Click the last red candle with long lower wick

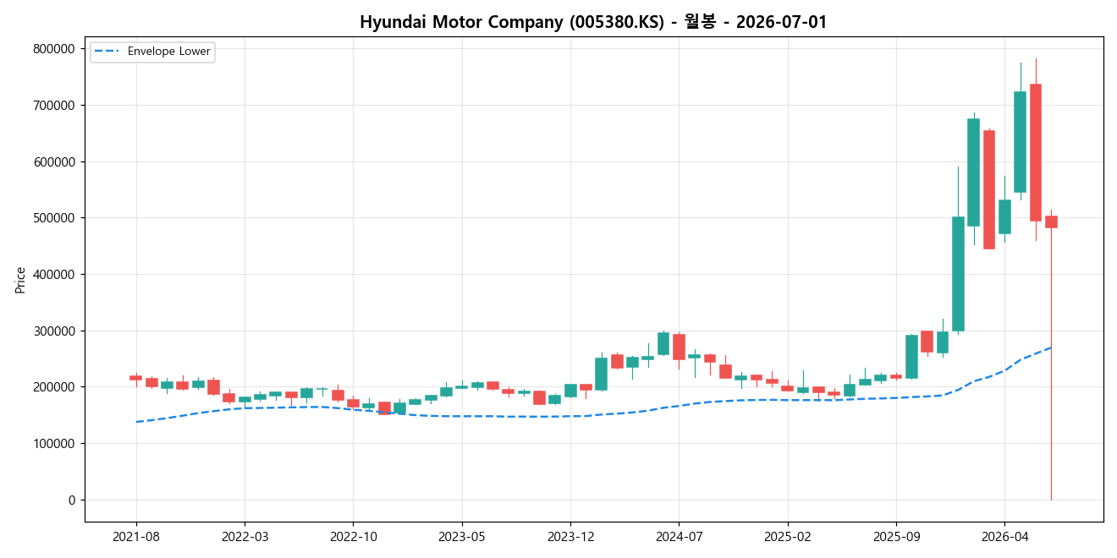pos(1051,222)
